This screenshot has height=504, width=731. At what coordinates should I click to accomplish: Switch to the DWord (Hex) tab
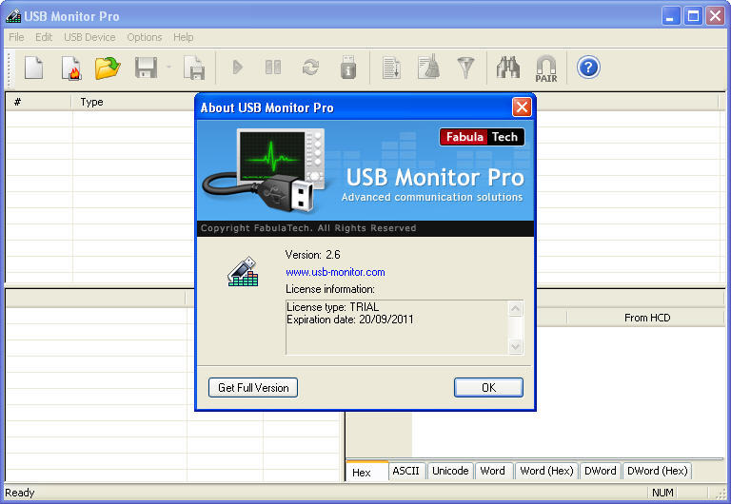tap(657, 471)
